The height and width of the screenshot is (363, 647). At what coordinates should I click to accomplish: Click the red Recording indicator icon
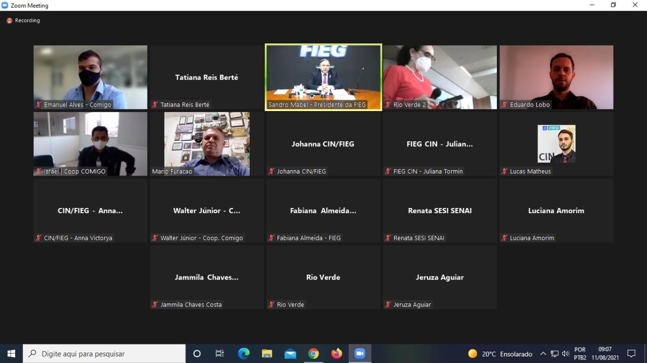pyautogui.click(x=9, y=21)
